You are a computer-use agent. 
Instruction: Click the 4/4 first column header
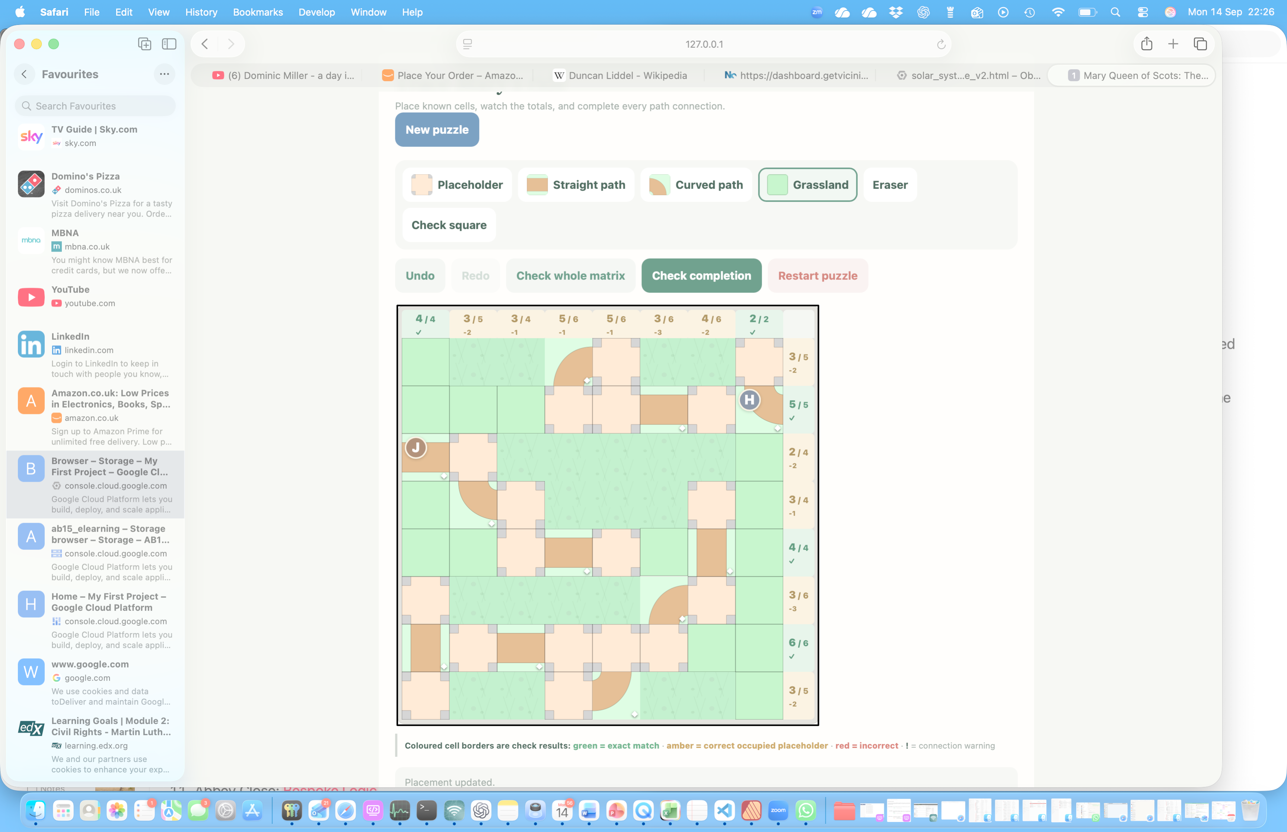425,323
